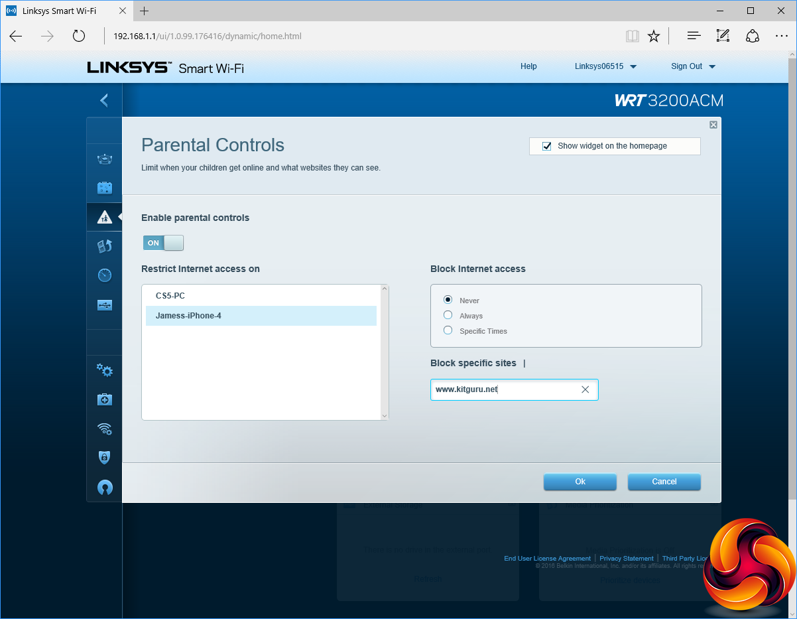The image size is (797, 619).
Task: Switch to the Linksys Smart Wi-Fi browser tab
Action: [66, 11]
